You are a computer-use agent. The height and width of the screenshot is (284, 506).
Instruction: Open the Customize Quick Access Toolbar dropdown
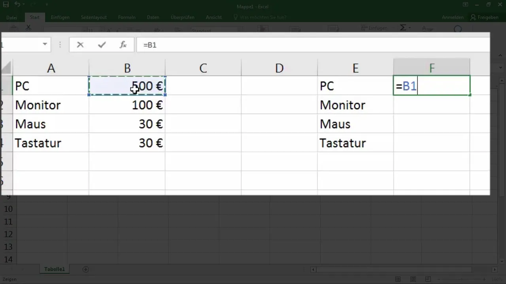pos(47,5)
